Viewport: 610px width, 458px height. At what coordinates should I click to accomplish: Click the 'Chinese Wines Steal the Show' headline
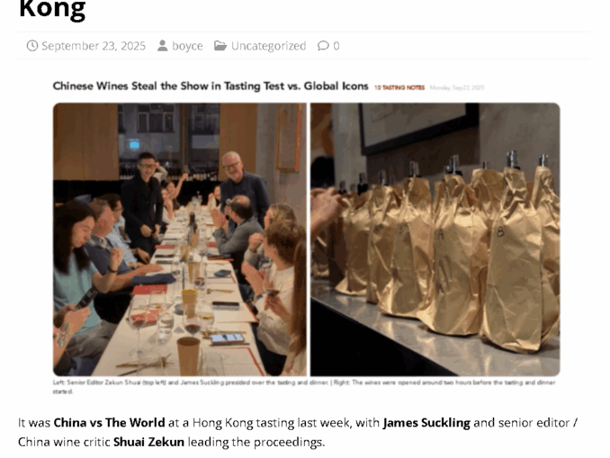211,86
